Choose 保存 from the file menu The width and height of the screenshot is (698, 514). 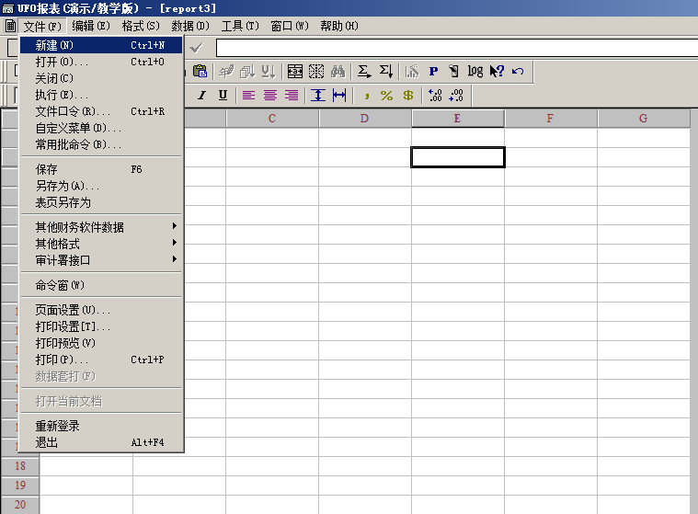101,169
